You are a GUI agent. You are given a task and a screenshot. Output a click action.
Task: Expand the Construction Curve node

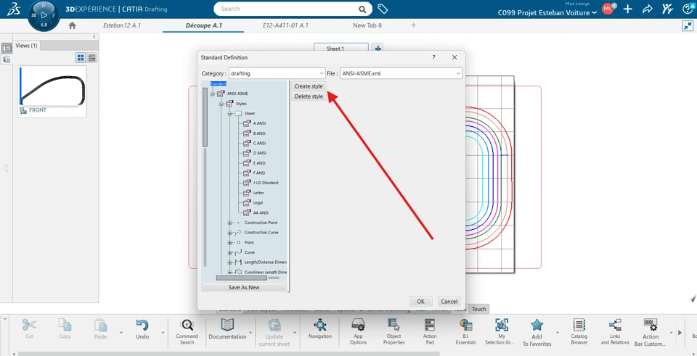click(230, 233)
